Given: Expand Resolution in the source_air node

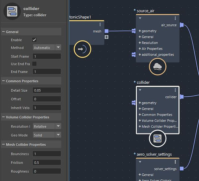Looking at the screenshot, I should [x=140, y=43].
